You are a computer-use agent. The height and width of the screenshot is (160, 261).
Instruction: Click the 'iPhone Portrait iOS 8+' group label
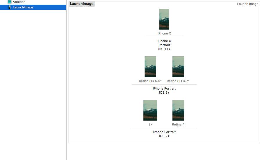click(164, 90)
